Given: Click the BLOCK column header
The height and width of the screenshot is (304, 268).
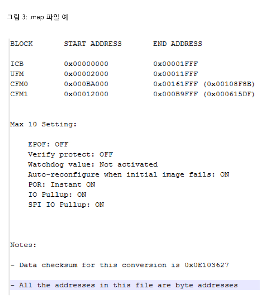Looking at the screenshot, I should point(21,44).
